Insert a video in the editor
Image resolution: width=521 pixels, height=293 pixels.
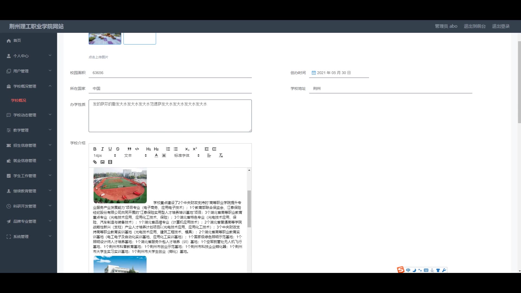(x=110, y=162)
